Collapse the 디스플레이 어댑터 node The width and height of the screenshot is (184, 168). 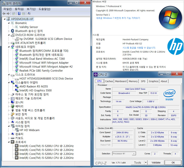coord(9,83)
